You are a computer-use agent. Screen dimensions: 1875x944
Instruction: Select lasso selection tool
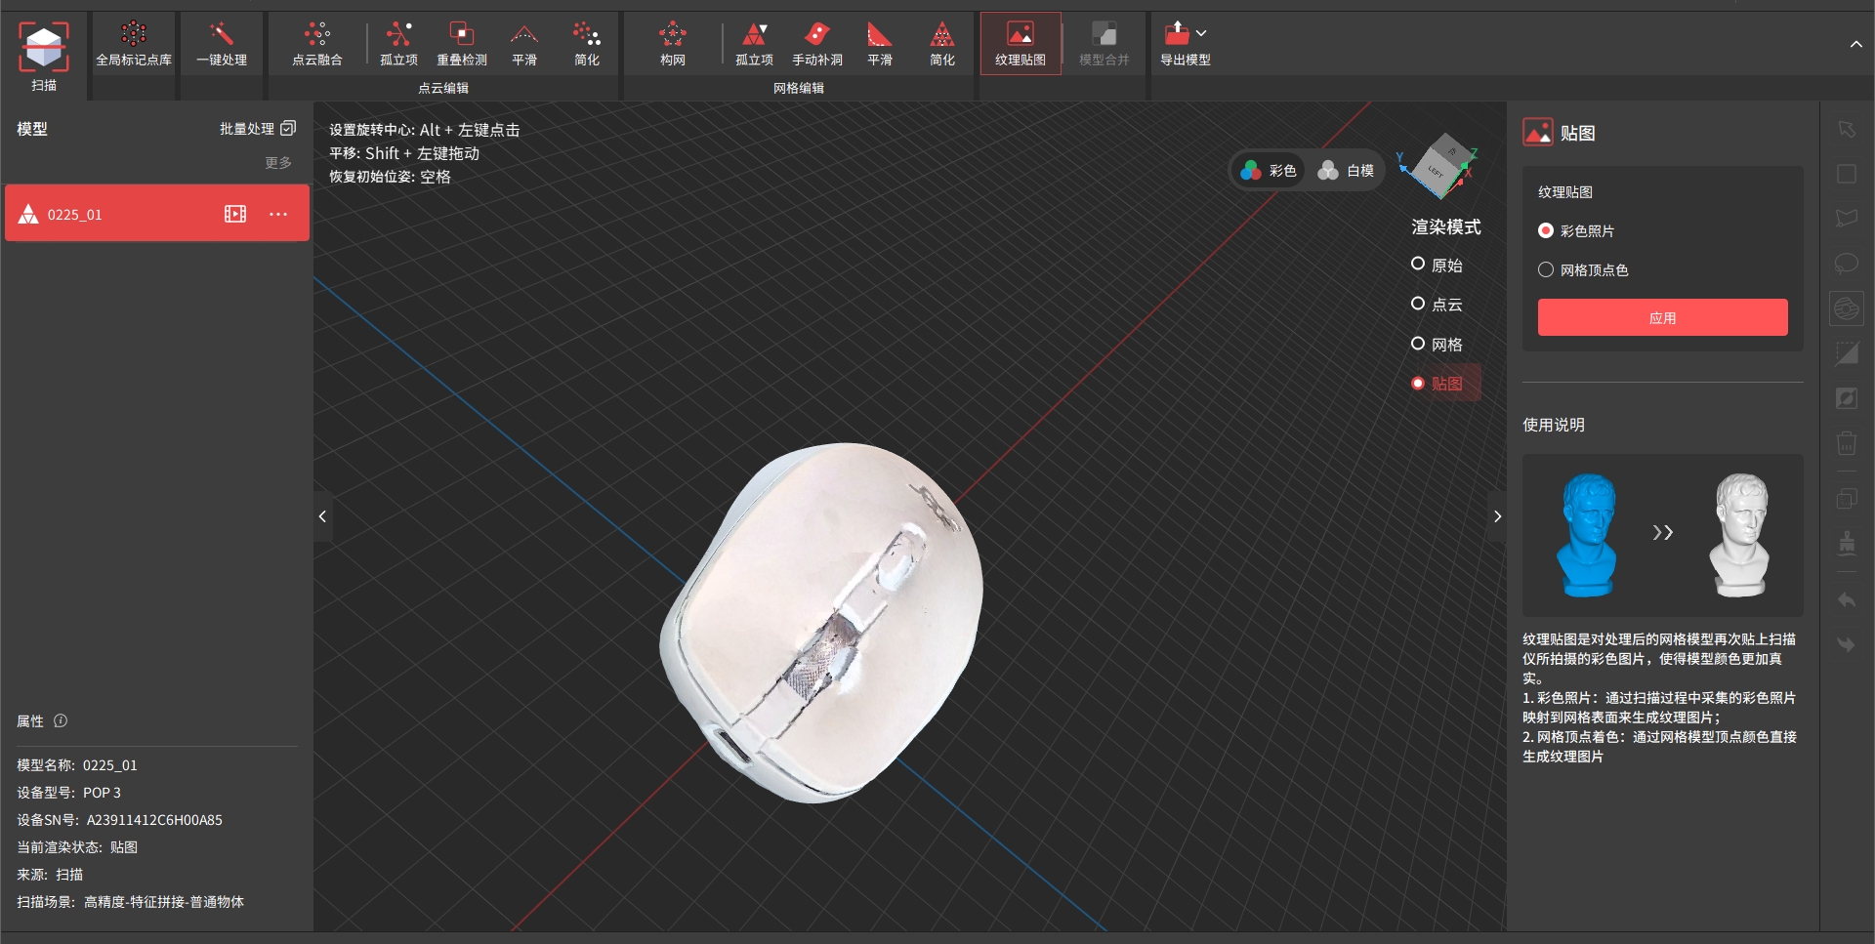pyautogui.click(x=1846, y=264)
